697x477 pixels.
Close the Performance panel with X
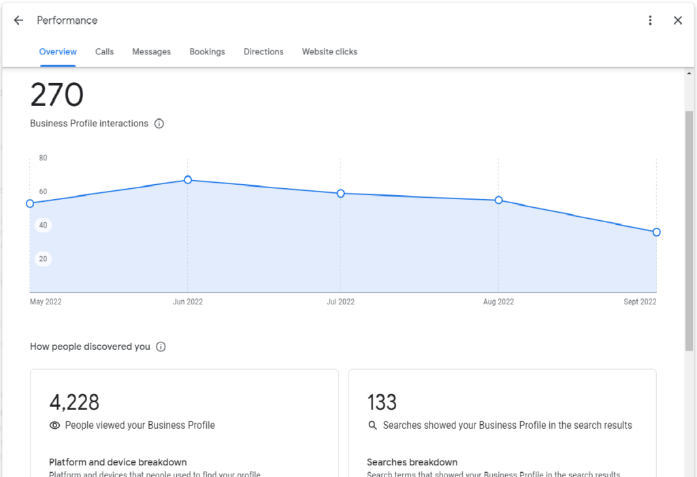(677, 20)
